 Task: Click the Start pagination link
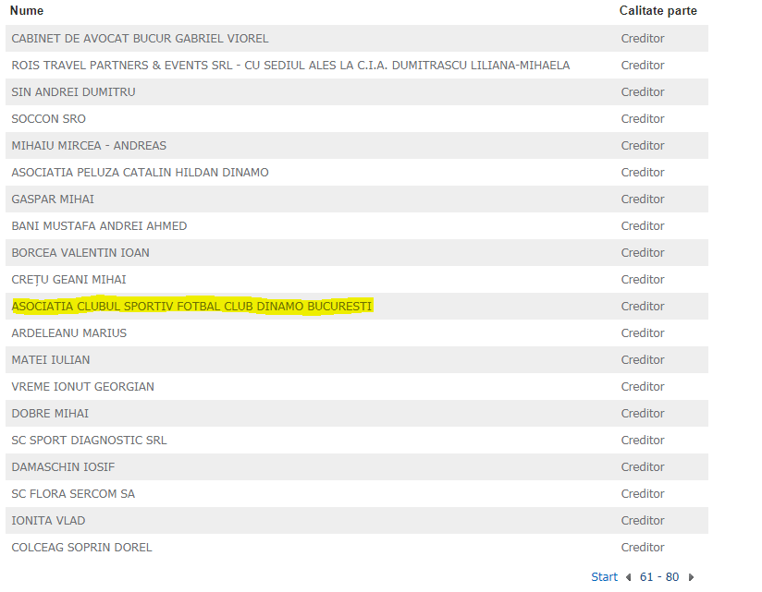604,577
